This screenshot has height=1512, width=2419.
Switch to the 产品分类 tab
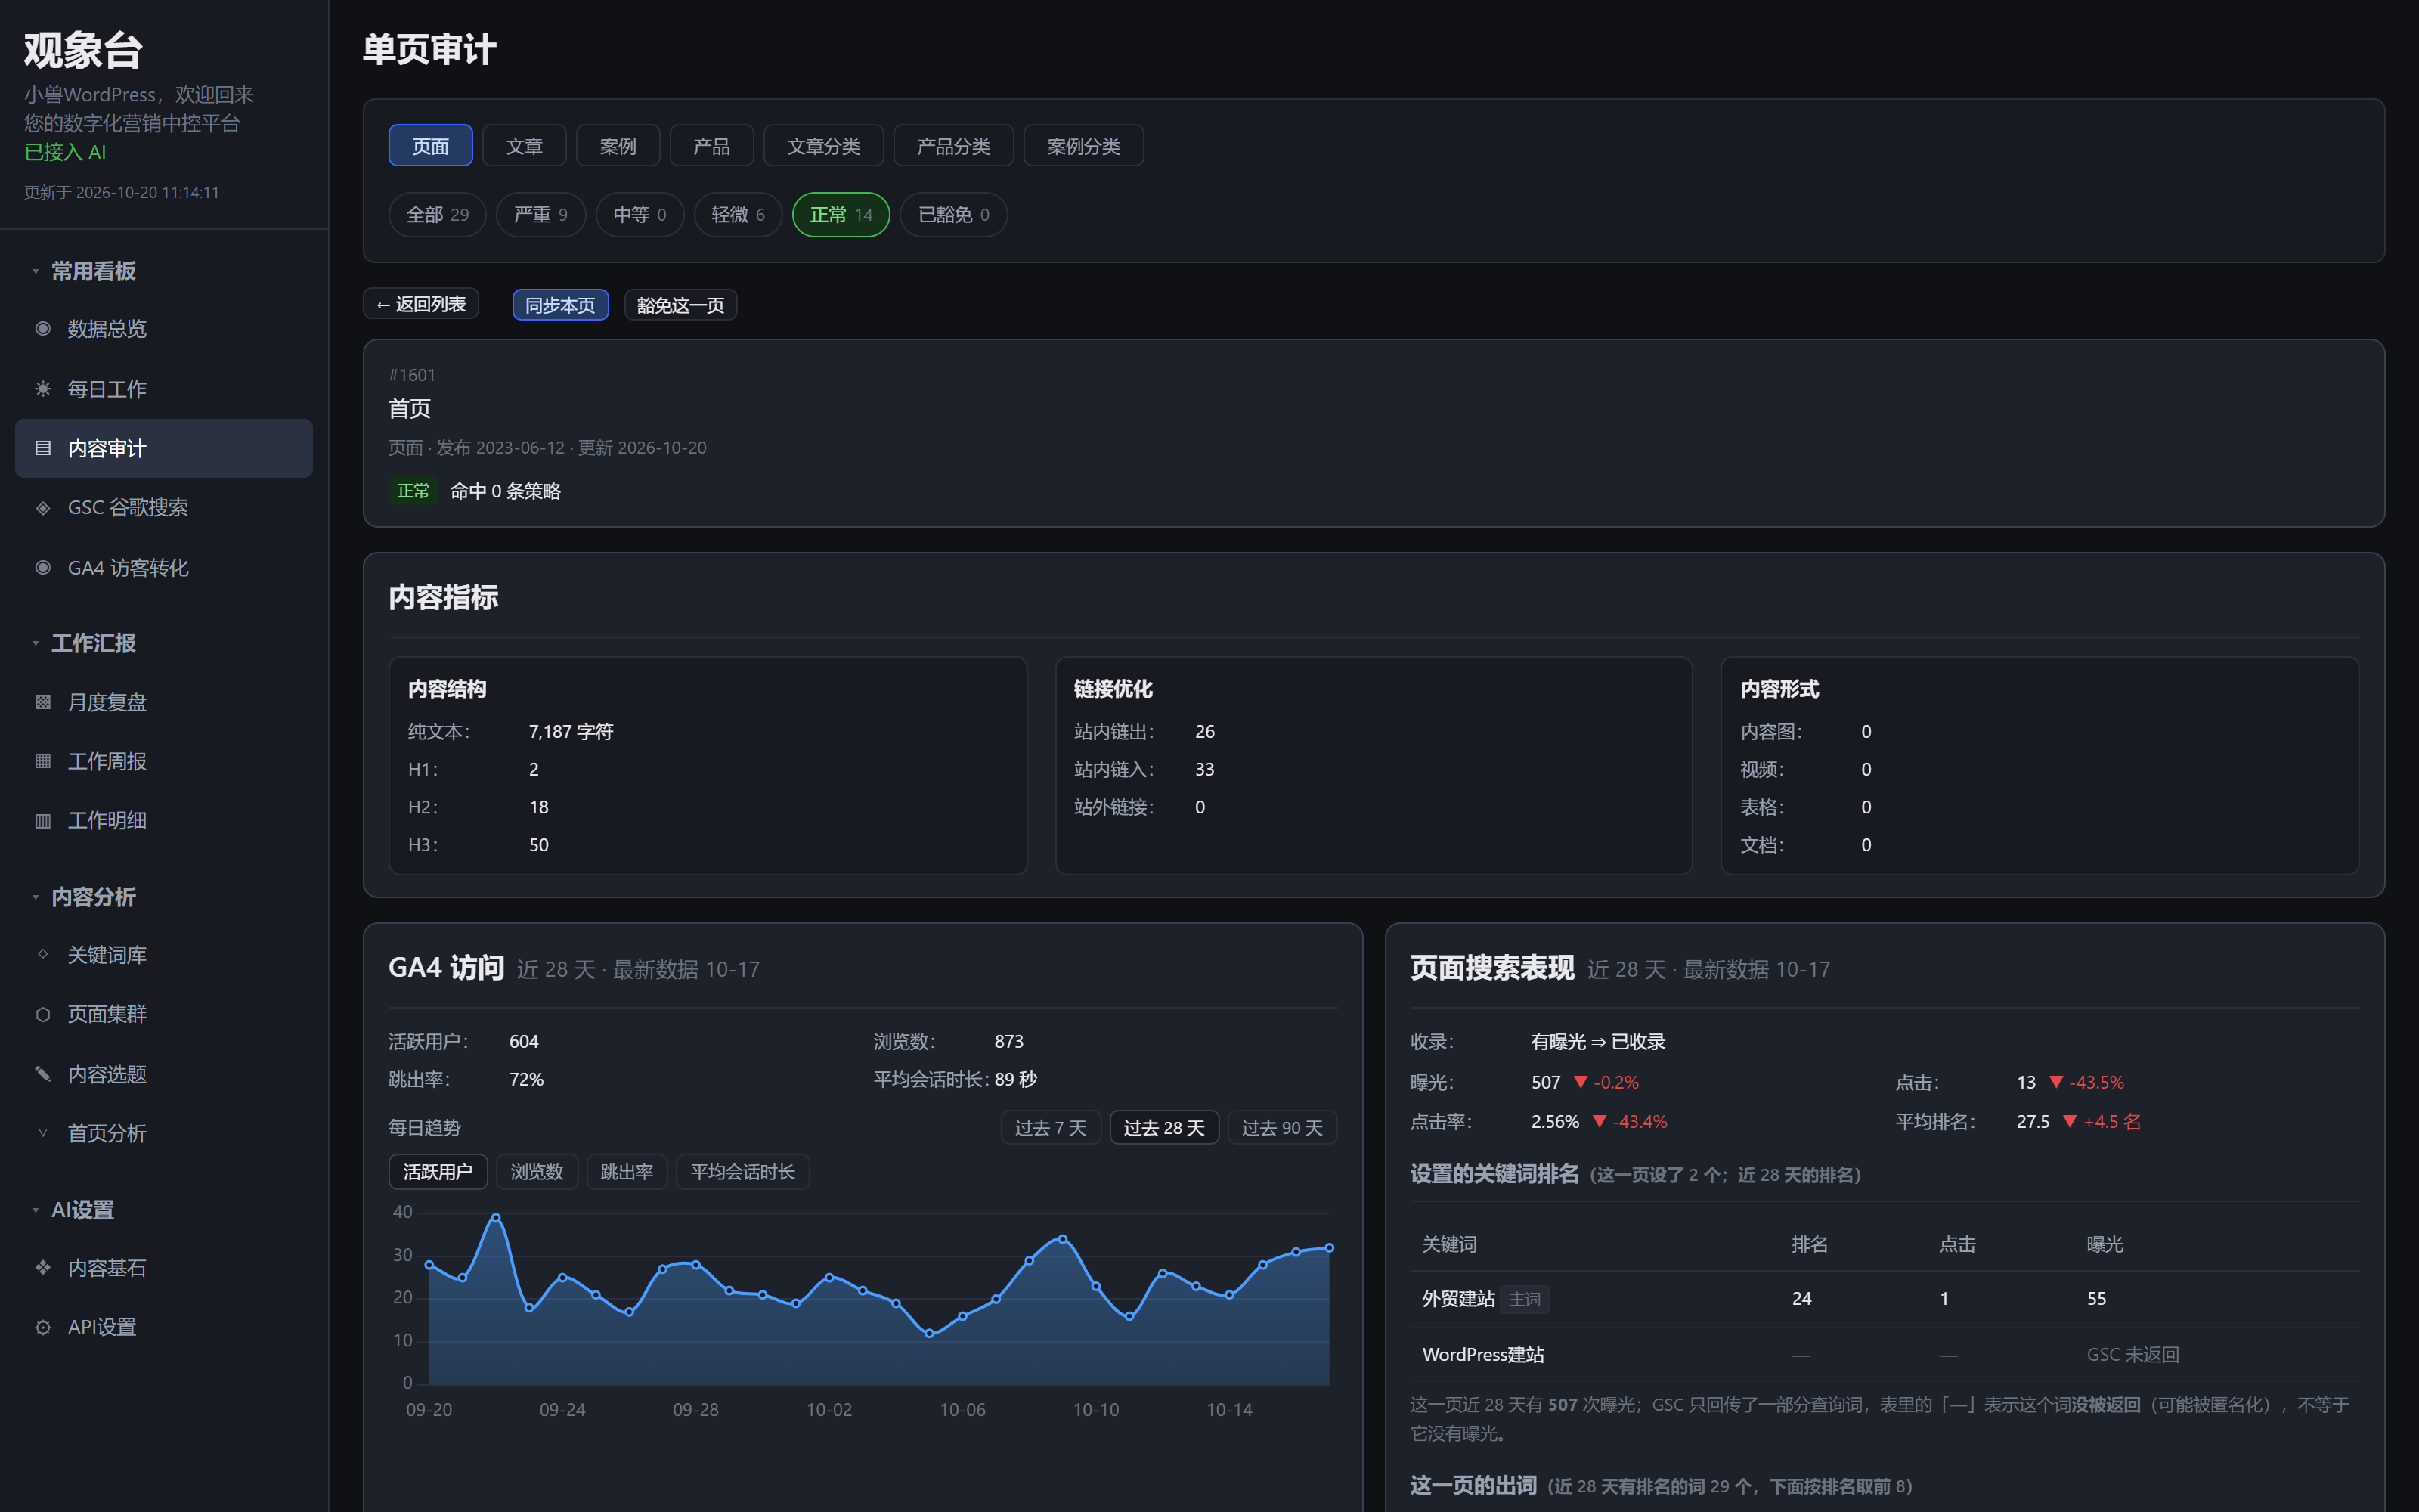click(953, 146)
